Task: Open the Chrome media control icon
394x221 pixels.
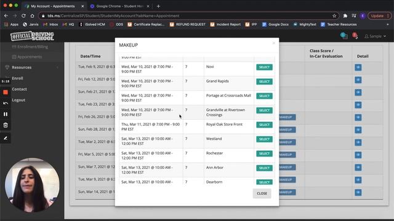Action: [354, 16]
